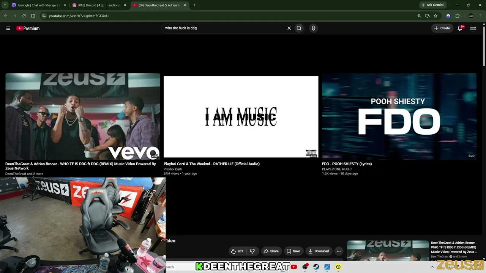The image size is (486, 273).
Task: Select the DeenTheGreat YouTube tab
Action: click(159, 5)
